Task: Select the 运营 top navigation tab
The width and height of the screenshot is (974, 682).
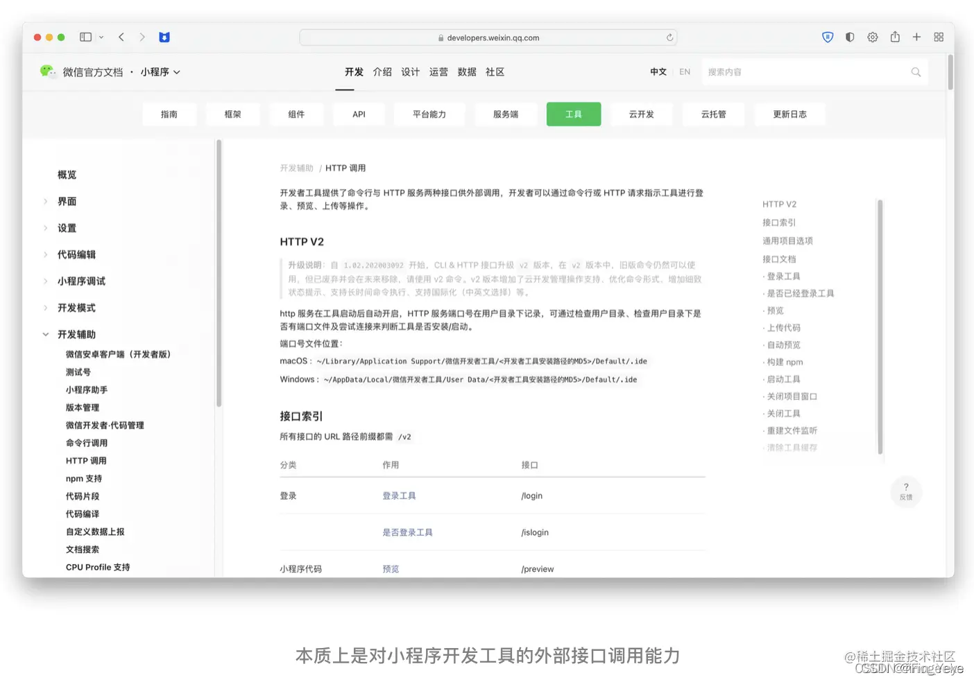Action: [438, 72]
